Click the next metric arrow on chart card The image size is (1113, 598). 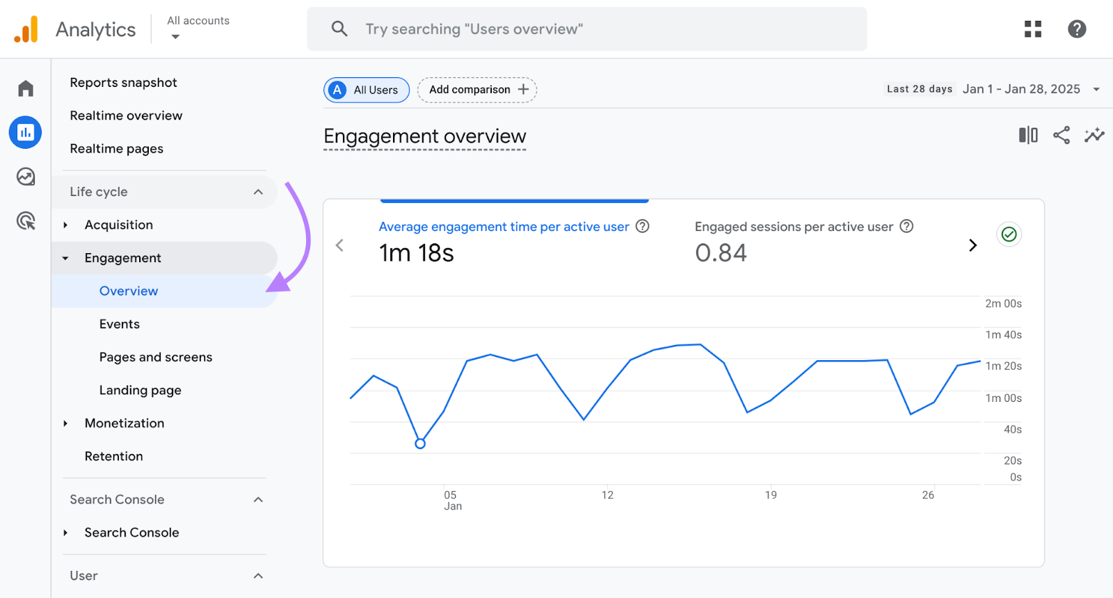pos(972,245)
